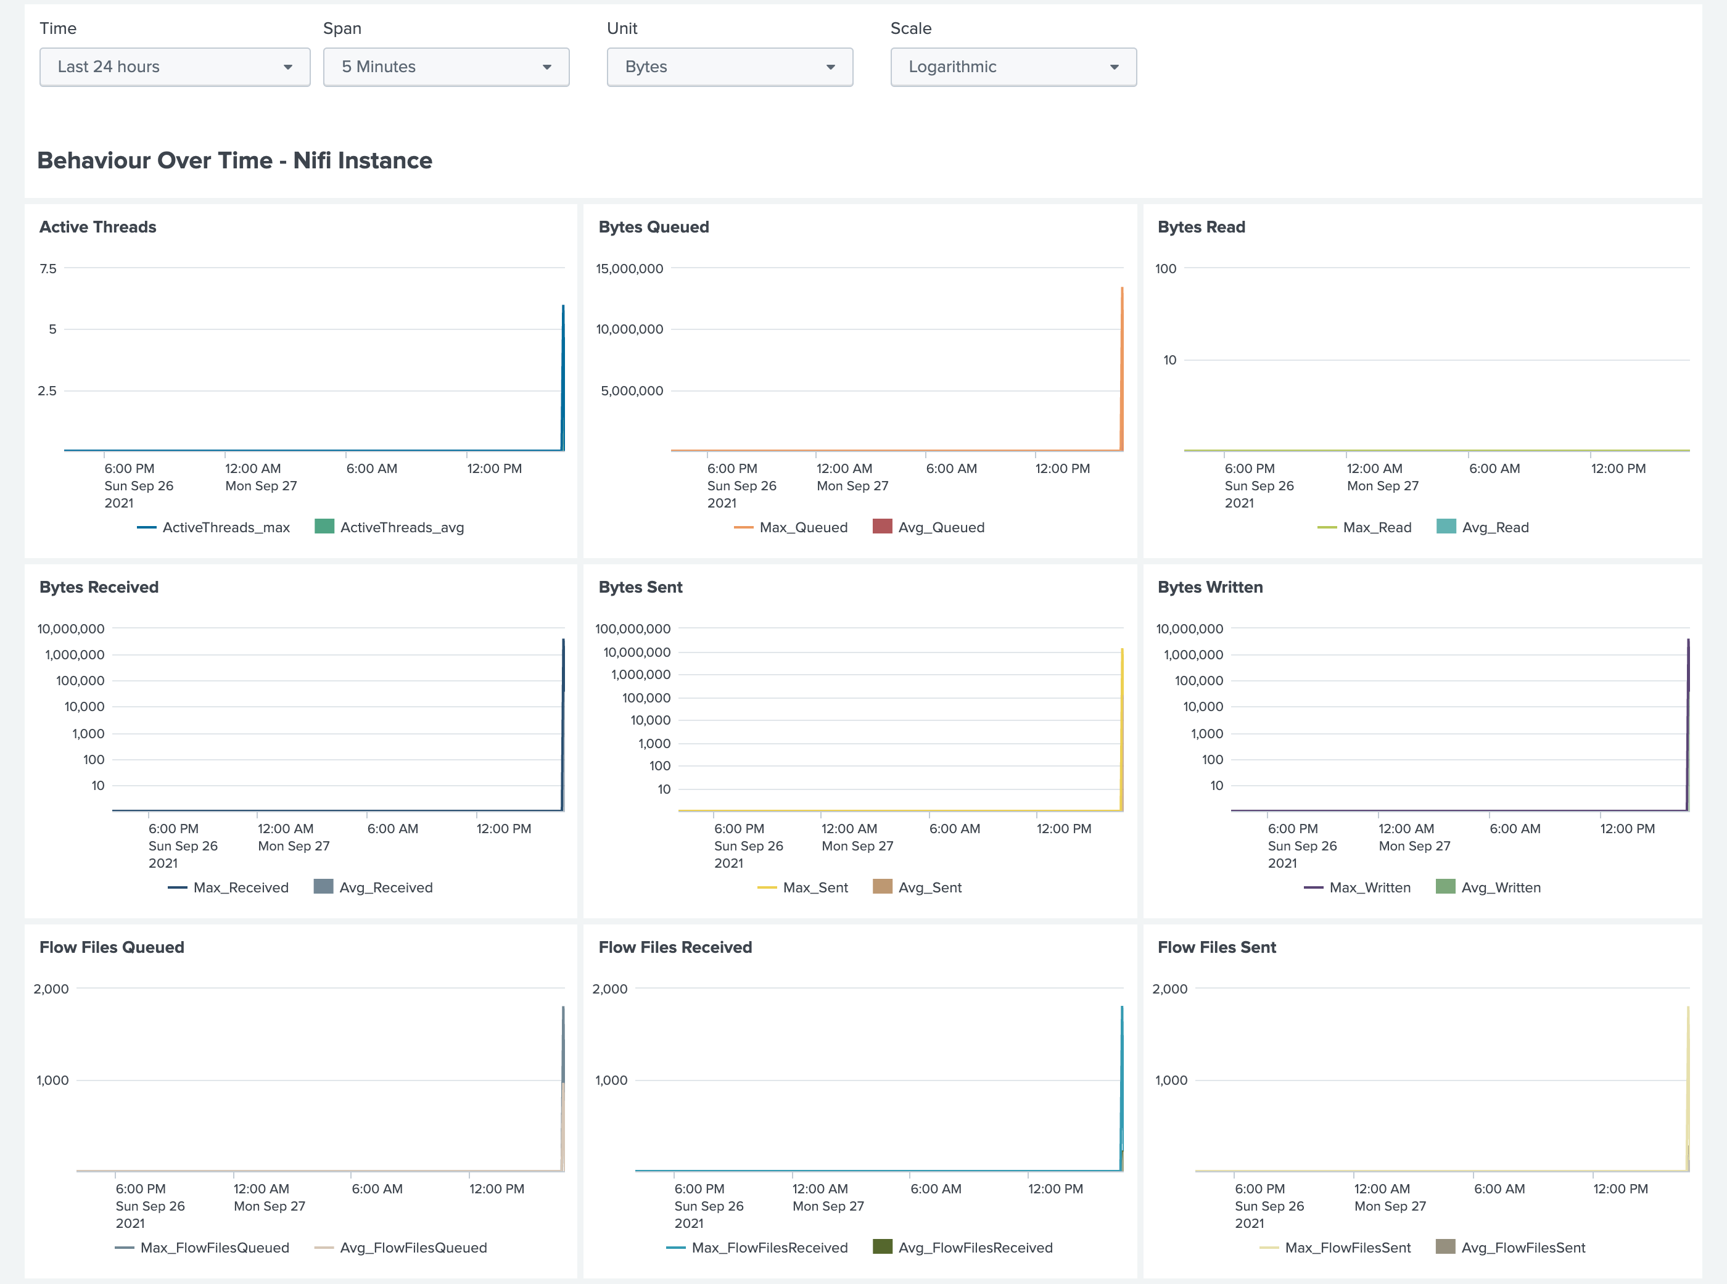
Task: Click the Flow Files Received panel title
Action: [x=675, y=947]
